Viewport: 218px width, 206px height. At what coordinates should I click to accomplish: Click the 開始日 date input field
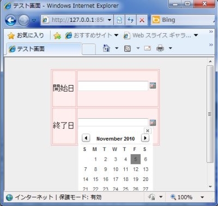(113, 86)
